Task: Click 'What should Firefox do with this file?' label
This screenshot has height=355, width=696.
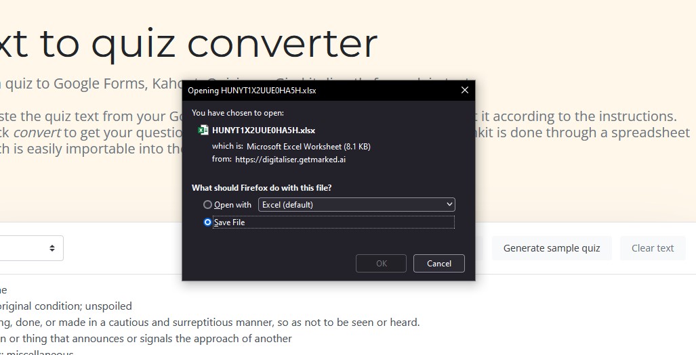Action: (x=262, y=188)
